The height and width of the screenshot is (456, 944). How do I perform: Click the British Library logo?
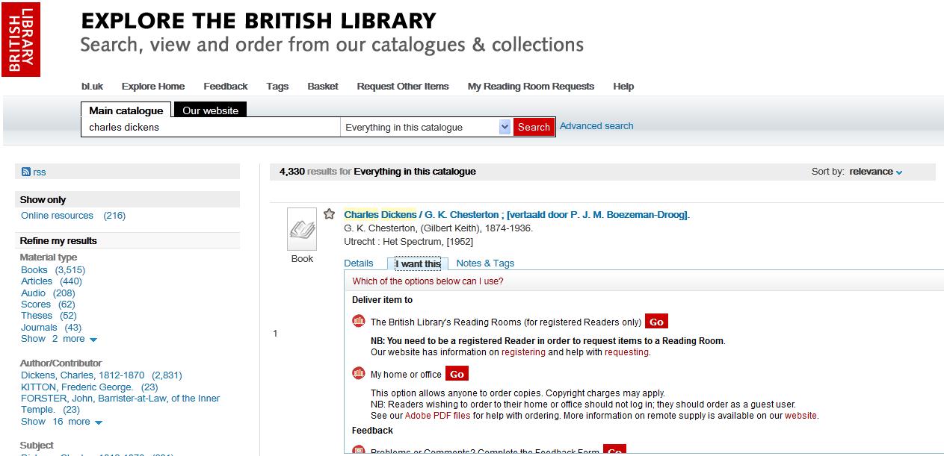pyautogui.click(x=21, y=39)
